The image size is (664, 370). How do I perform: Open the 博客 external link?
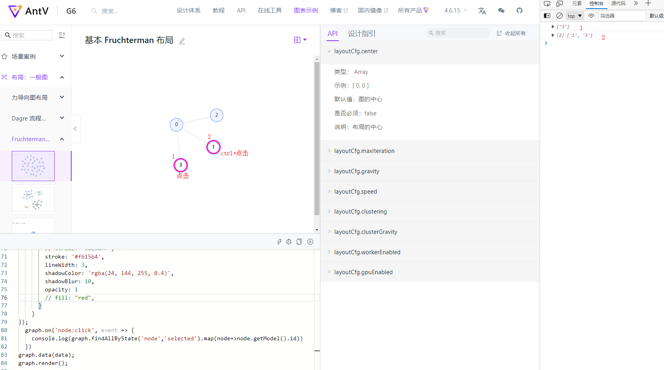[336, 10]
